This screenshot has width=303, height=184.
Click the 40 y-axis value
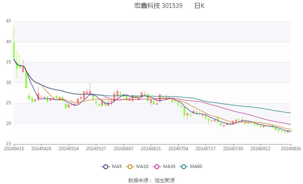[9, 42]
